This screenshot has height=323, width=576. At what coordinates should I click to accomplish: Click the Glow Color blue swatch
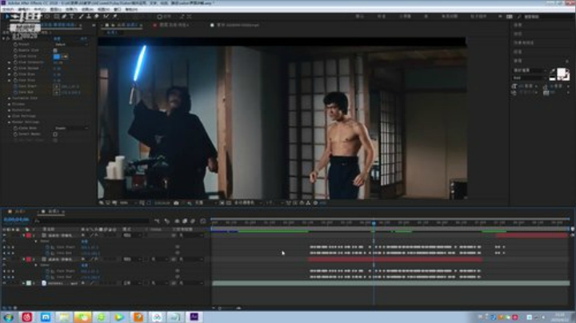57,57
